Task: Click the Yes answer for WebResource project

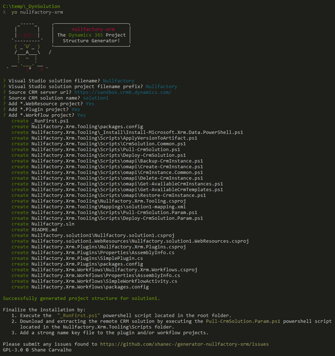Action: pyautogui.click(x=90, y=103)
